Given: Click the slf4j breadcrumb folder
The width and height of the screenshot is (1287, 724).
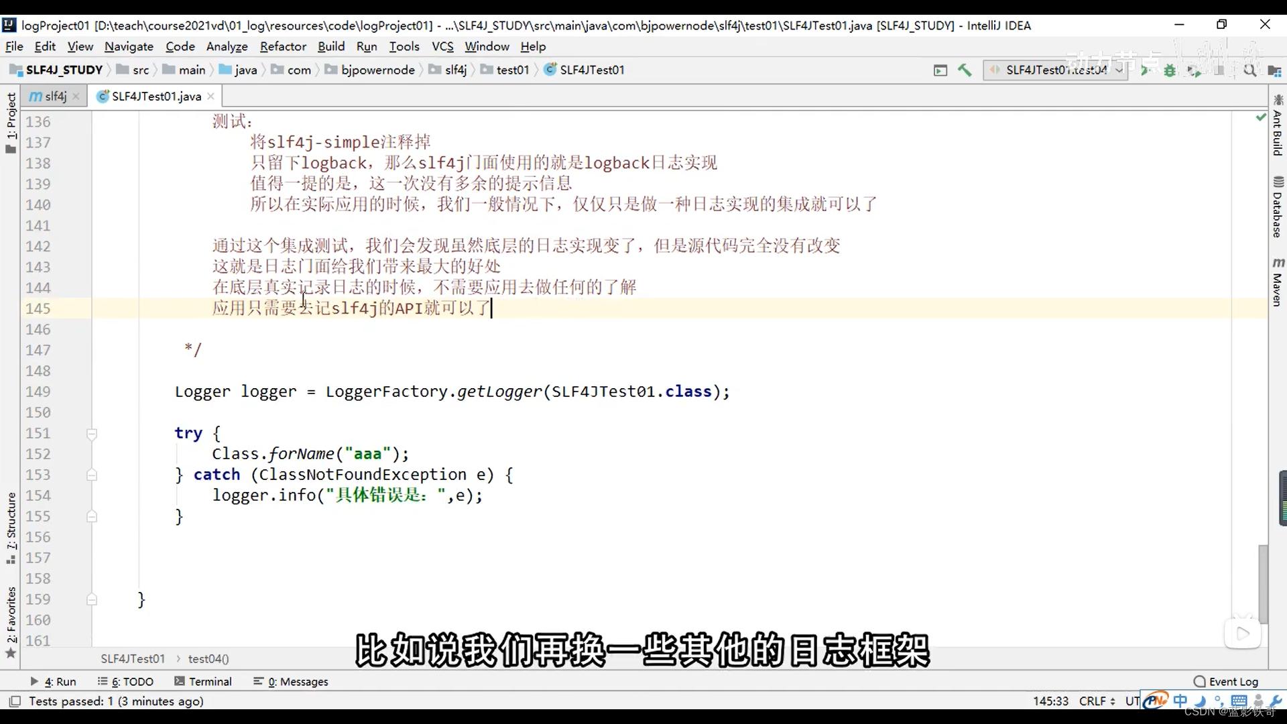Looking at the screenshot, I should pos(448,70).
